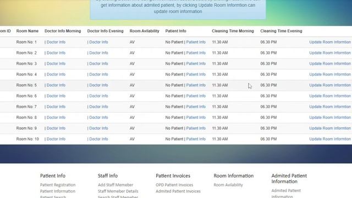Update Room Informtion for Room No: 6
352x198 pixels.
(330, 96)
